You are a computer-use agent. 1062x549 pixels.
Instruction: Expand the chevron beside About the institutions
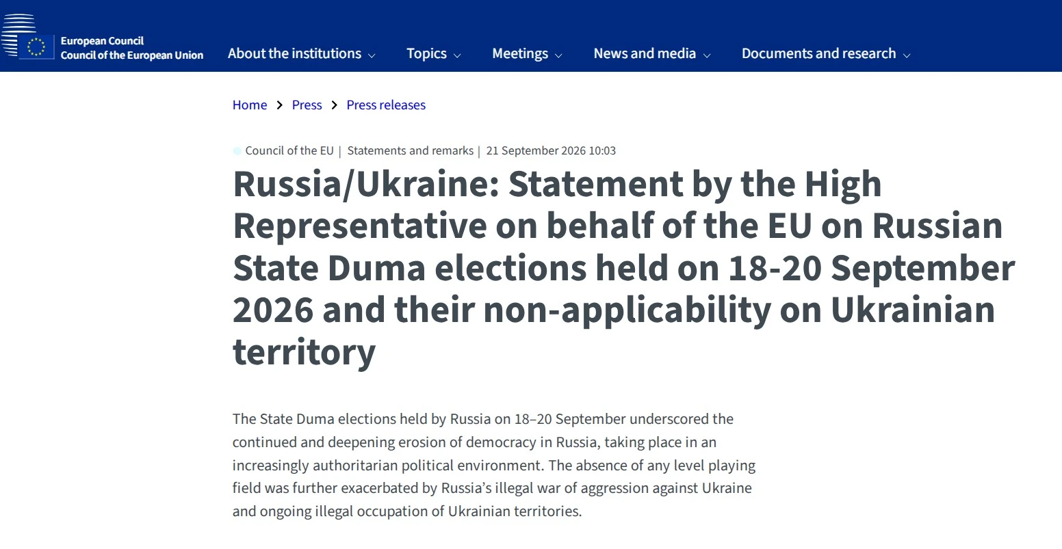[x=372, y=55]
